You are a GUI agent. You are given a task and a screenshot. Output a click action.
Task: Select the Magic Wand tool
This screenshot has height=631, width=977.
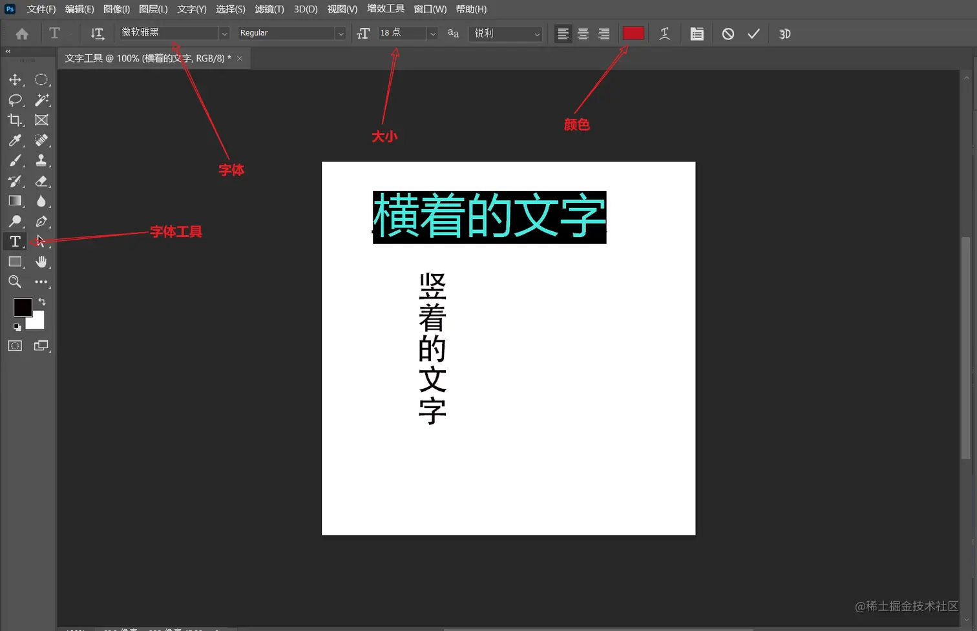click(41, 100)
